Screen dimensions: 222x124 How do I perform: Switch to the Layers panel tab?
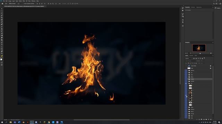(187, 55)
